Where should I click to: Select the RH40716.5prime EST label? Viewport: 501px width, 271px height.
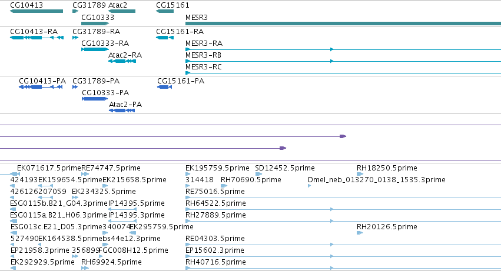(215, 262)
